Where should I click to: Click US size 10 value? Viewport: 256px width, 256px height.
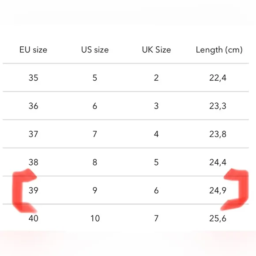point(95,218)
